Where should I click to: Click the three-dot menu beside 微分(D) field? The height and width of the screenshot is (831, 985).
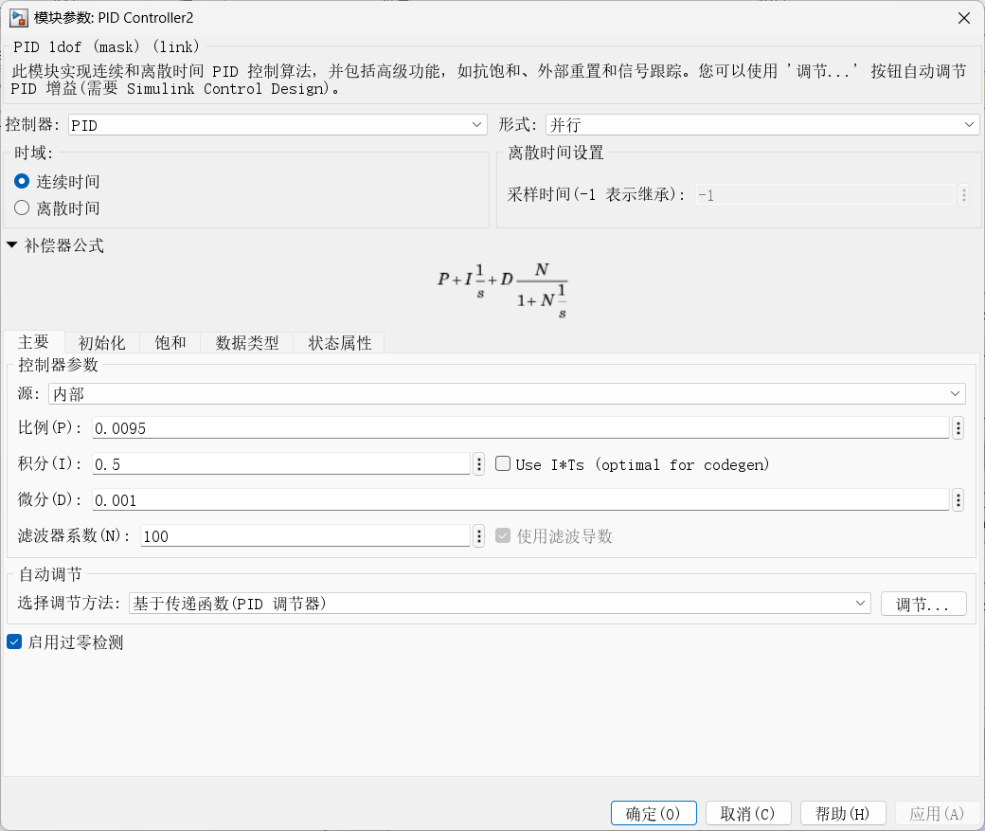pyautogui.click(x=958, y=500)
